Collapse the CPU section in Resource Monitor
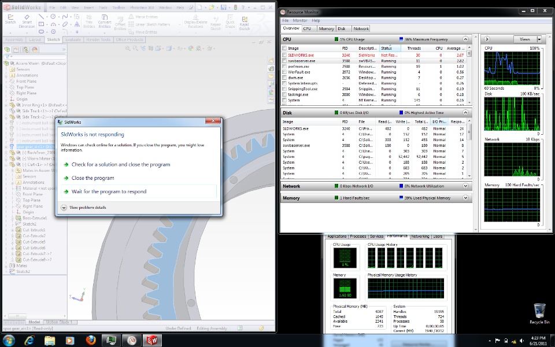555x347 pixels. [x=465, y=39]
